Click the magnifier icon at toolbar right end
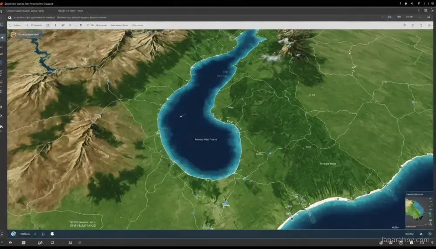 pos(421,25)
